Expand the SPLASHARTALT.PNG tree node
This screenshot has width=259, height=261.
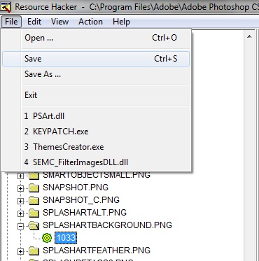[x=21, y=213]
